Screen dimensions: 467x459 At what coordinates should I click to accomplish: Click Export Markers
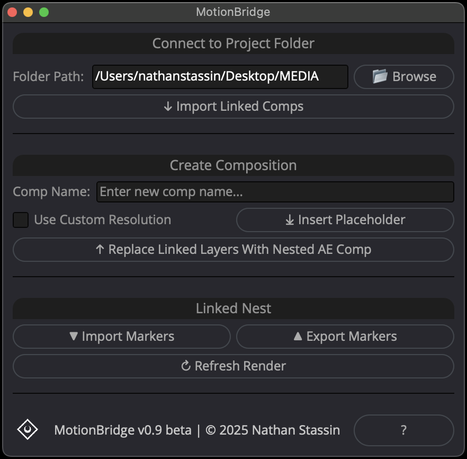[x=345, y=336]
